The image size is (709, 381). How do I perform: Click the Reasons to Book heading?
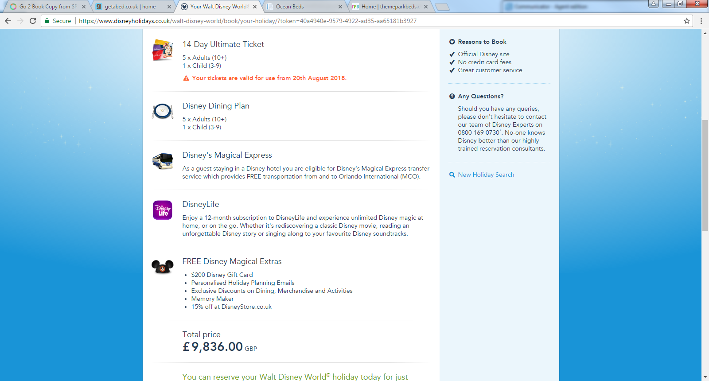[482, 42]
